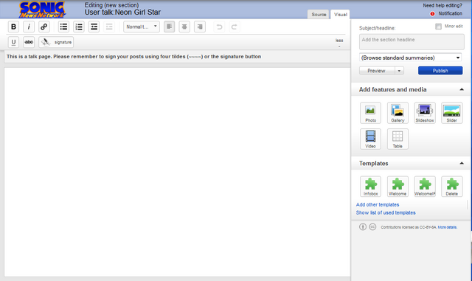The image size is (472, 281).
Task: Open the Normal text format dropdown
Action: click(142, 27)
